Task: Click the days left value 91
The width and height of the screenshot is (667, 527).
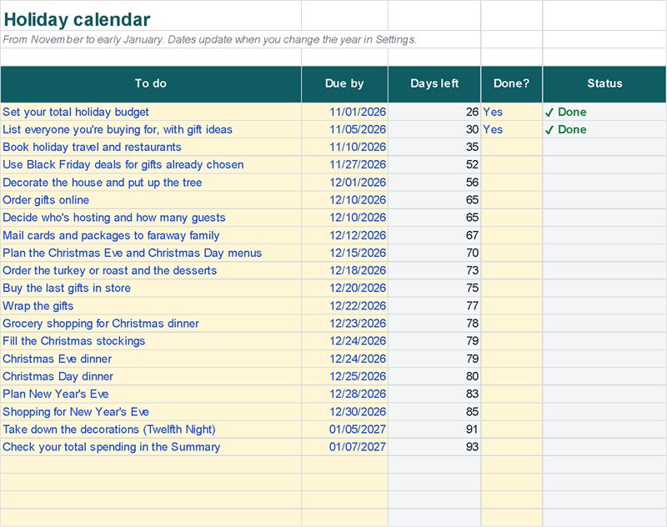Action: point(434,429)
